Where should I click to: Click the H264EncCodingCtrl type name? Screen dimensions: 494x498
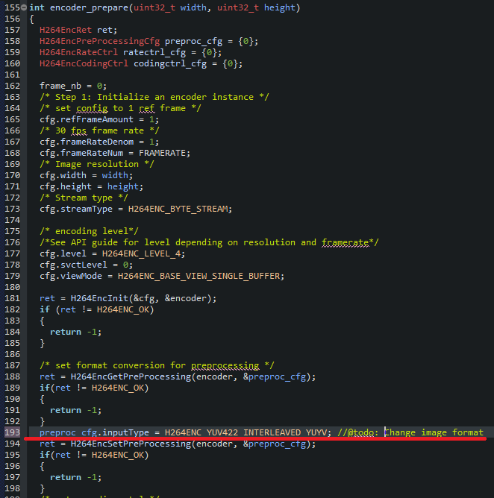(x=84, y=63)
